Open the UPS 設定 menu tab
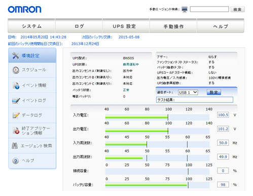 [126, 26]
